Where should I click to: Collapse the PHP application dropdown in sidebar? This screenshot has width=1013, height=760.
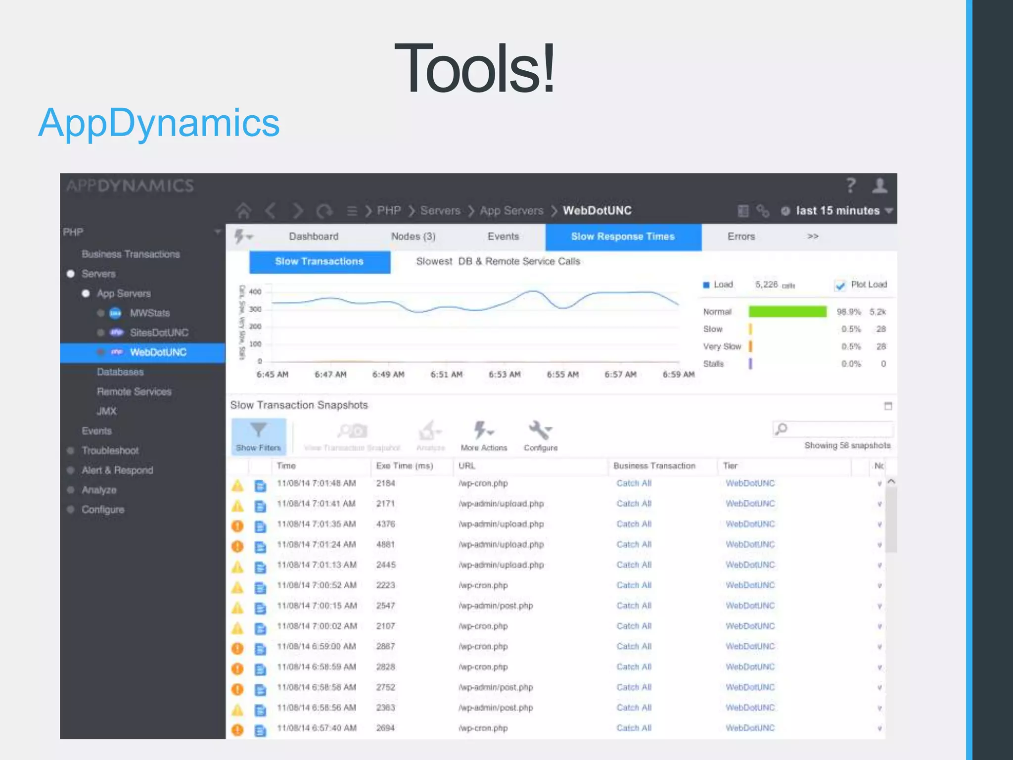(217, 232)
